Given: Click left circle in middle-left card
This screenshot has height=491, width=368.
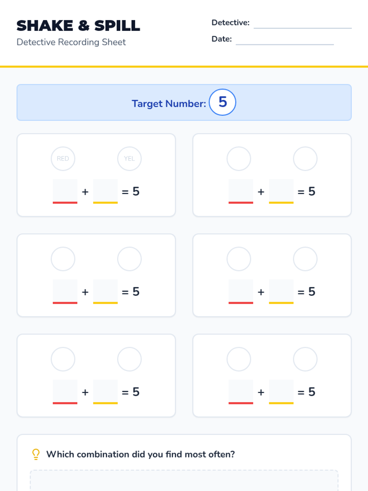Looking at the screenshot, I should tap(63, 259).
